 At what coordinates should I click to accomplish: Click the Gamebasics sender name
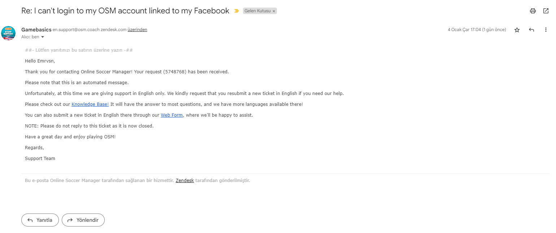(36, 30)
